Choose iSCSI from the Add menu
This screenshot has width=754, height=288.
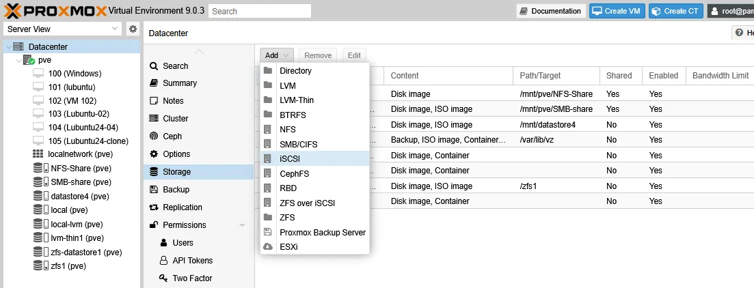pyautogui.click(x=314, y=159)
